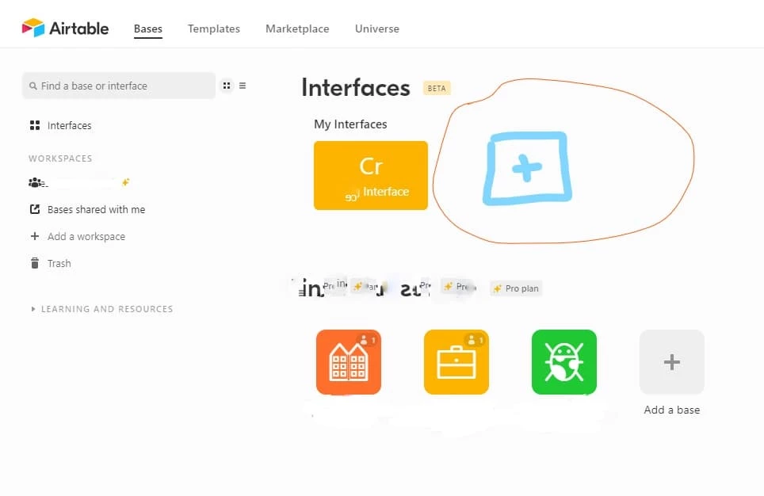Open Interfaces in the sidebar
The image size is (764, 496).
[61, 126]
